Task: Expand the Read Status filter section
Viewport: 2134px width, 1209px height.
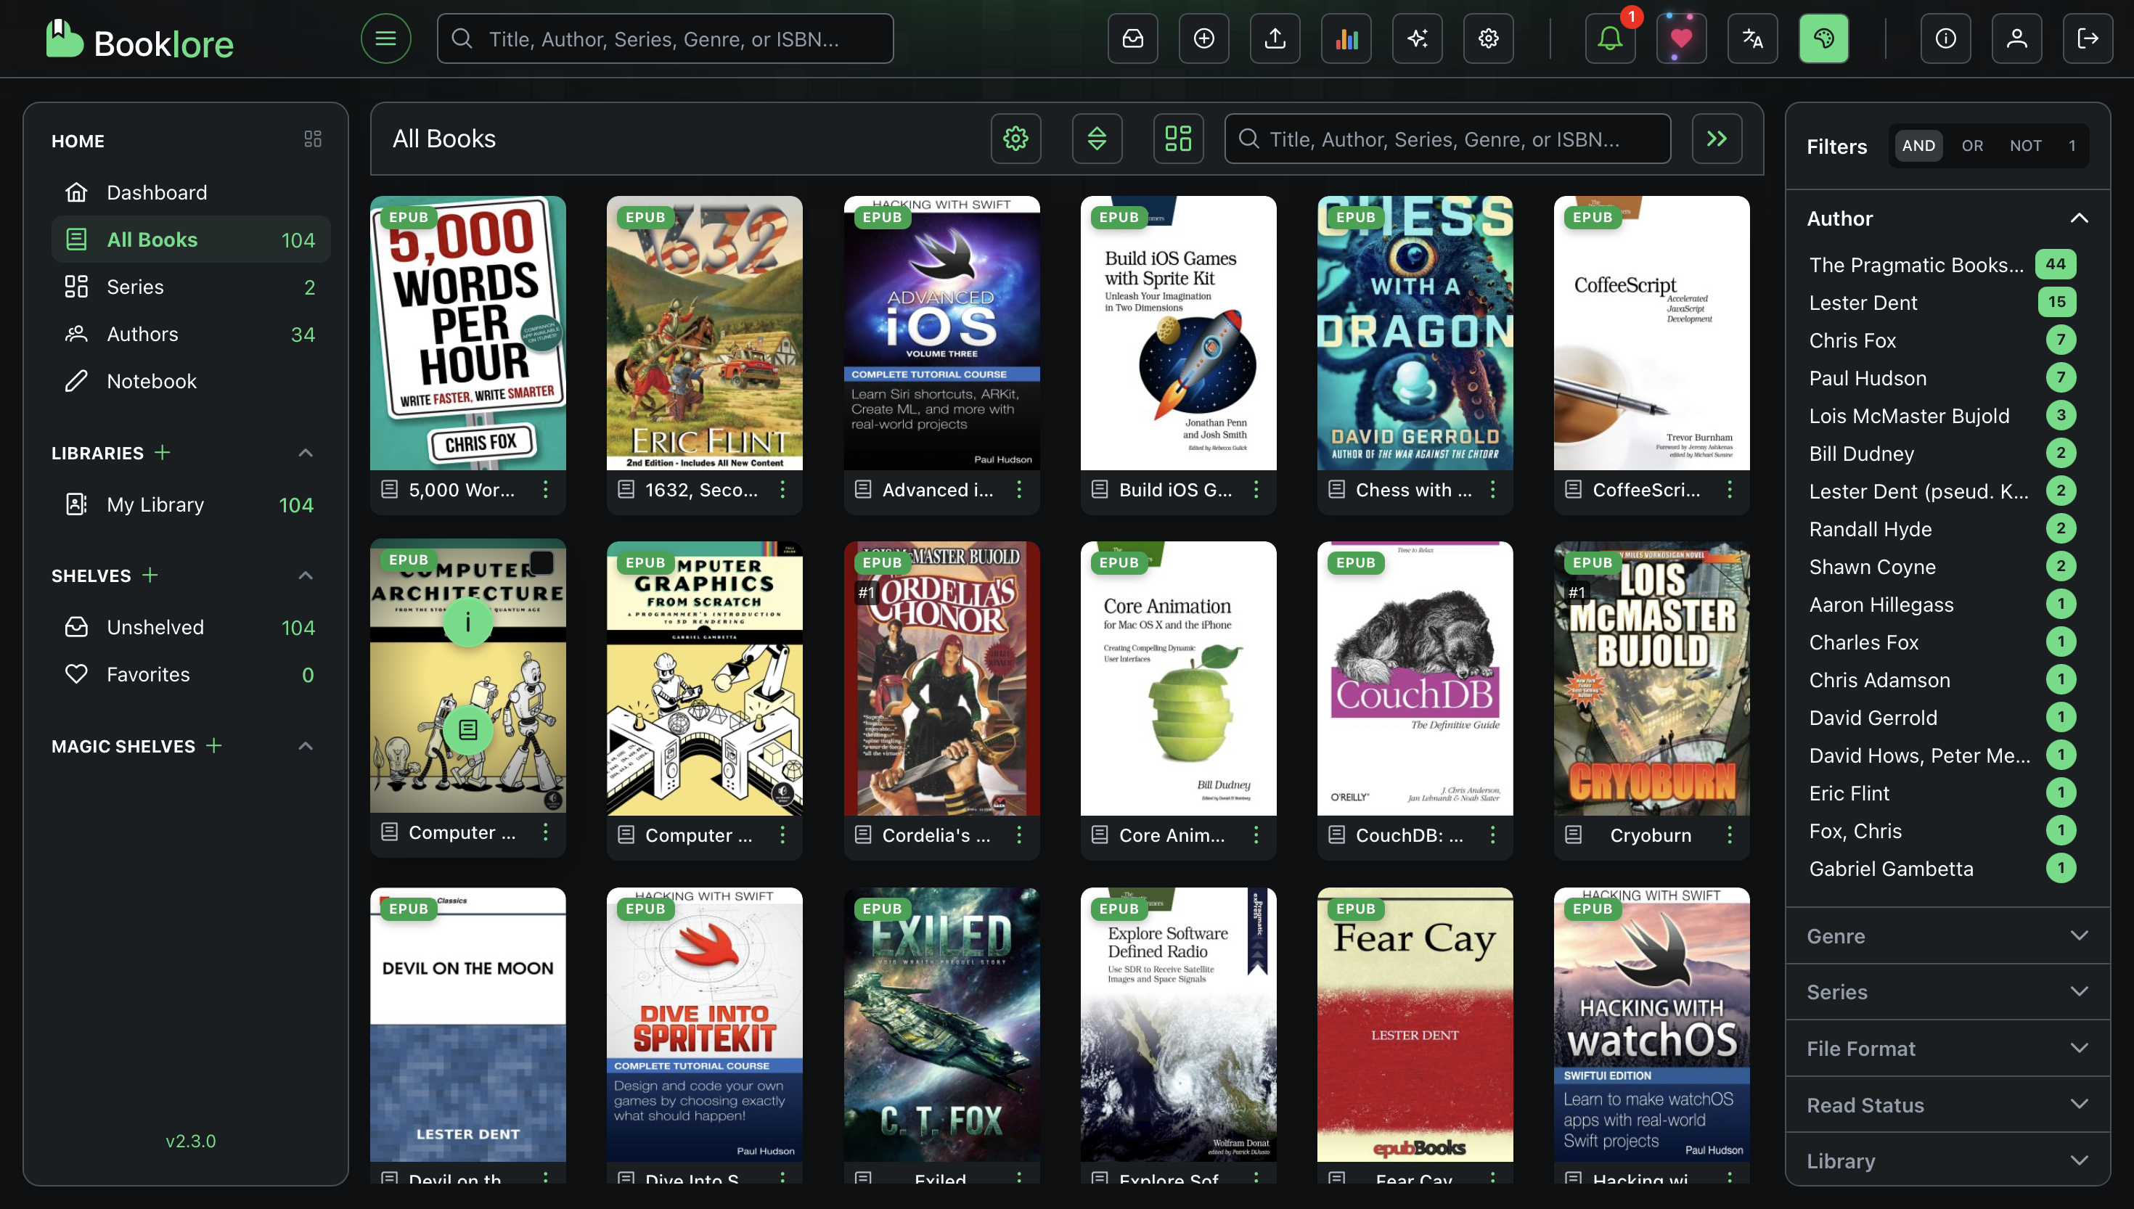Action: (1947, 1105)
